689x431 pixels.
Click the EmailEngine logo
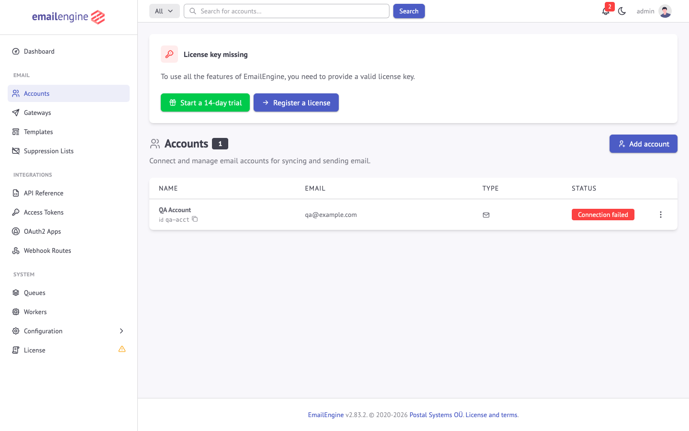[x=68, y=17]
